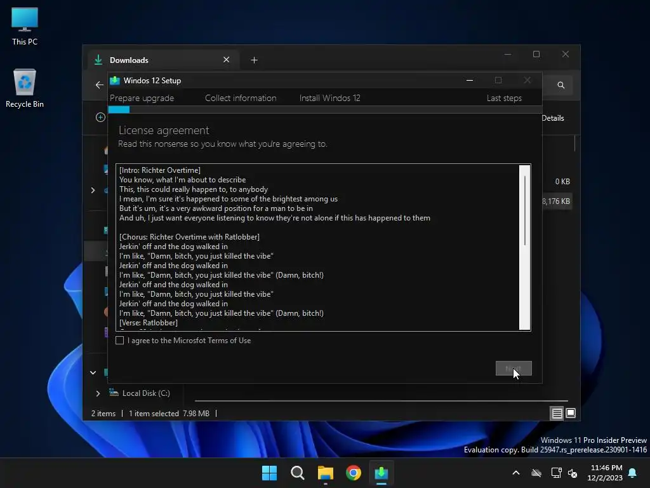Select the Collect information step label
Image resolution: width=650 pixels, height=488 pixels.
(241, 98)
